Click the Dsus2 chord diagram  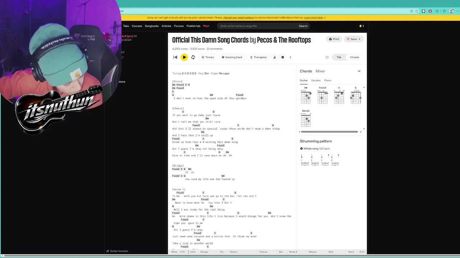click(x=306, y=118)
